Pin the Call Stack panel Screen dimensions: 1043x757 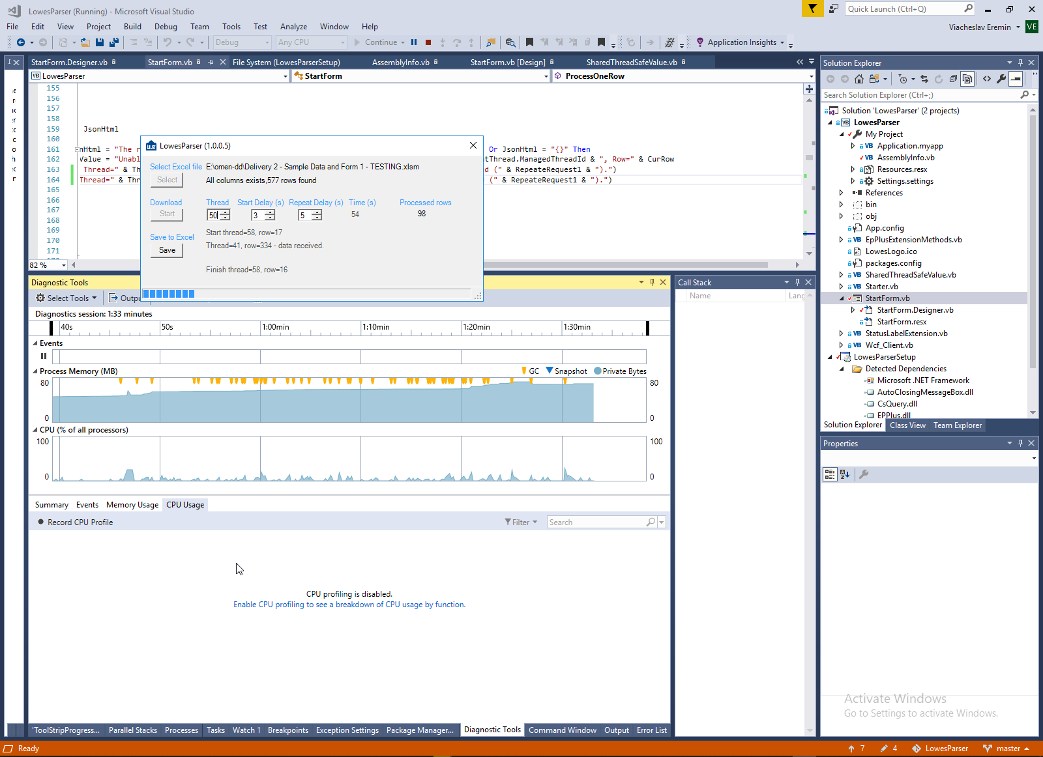(x=797, y=282)
